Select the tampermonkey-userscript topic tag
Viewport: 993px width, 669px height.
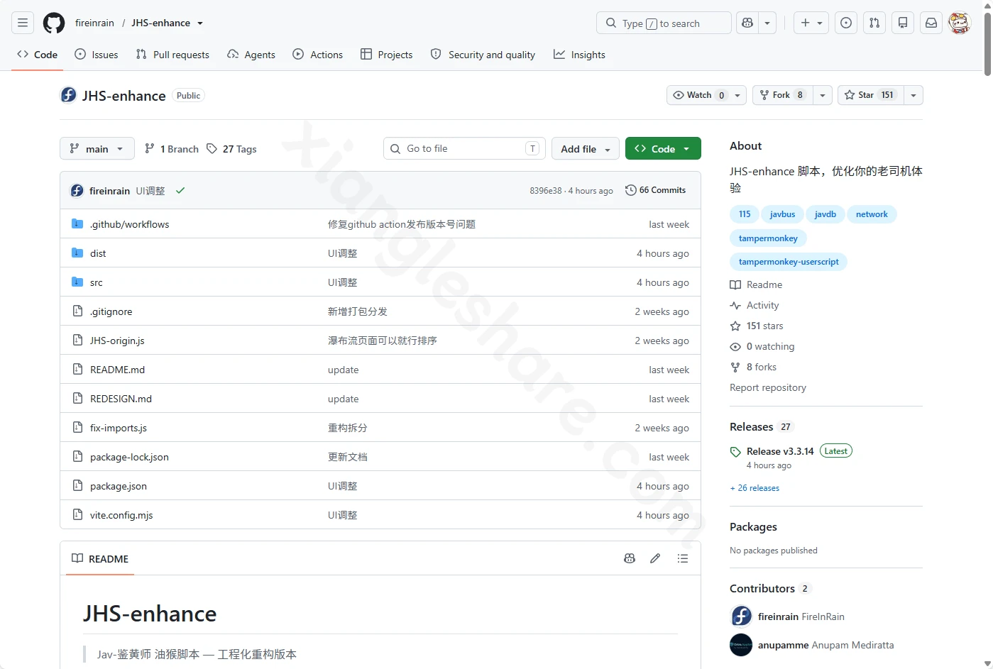click(x=789, y=262)
